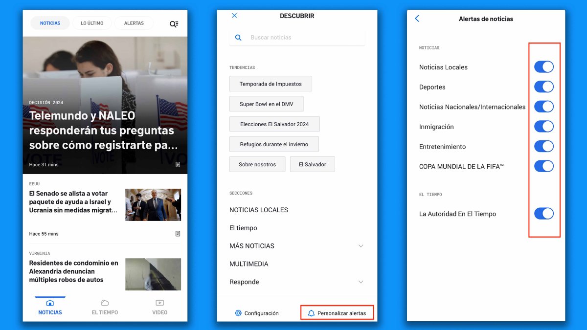
Task: Switch to the LO ÚLTIMO tab
Action: 92,23
